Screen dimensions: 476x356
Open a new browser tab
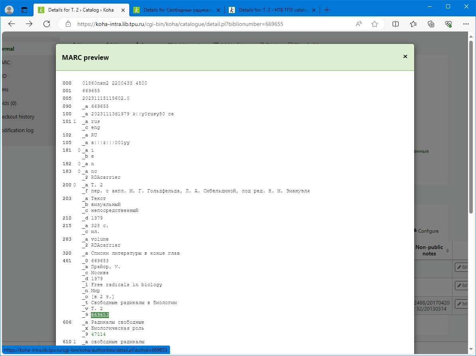327,10
